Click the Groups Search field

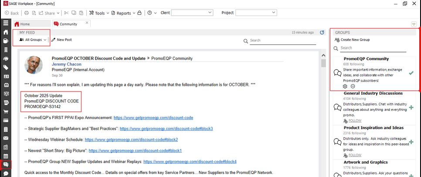click(x=373, y=48)
